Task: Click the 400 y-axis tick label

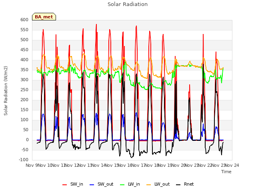Action: [x=24, y=60]
